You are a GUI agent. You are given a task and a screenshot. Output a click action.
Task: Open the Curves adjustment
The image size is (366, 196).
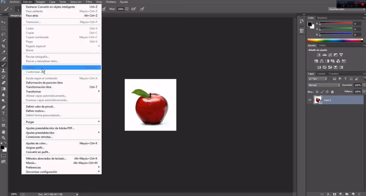[330, 55]
